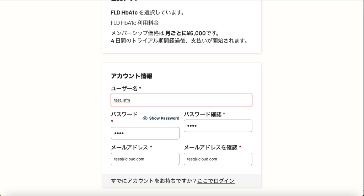This screenshot has width=364, height=196.
Task: Click the ユーザー名 field label
Action: [x=124, y=88]
